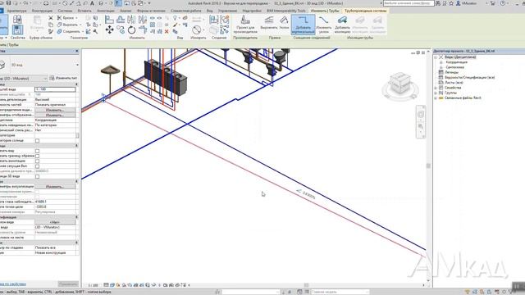525x295 pixels.
Task: Select the Move tool in Изменить panel
Action: [109, 29]
